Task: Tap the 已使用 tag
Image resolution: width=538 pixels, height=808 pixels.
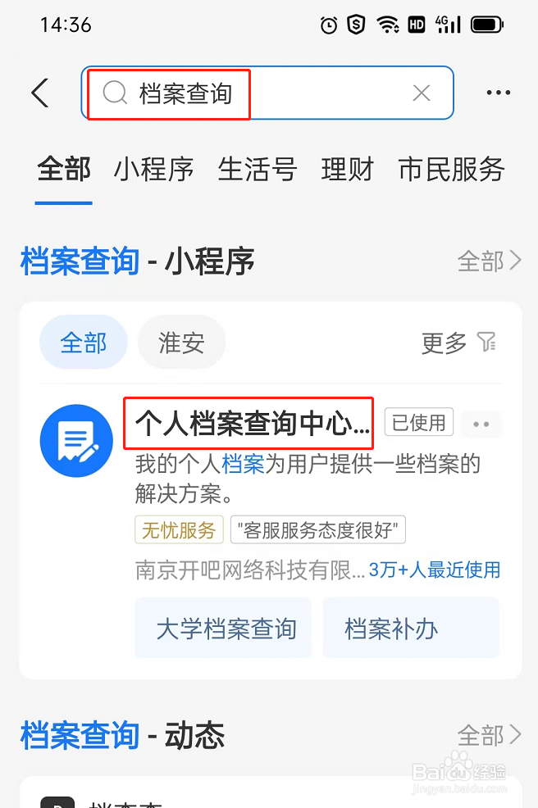Action: [x=419, y=423]
